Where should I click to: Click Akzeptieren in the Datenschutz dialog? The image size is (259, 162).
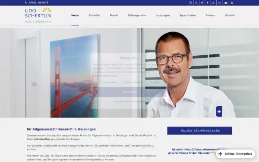coord(129,92)
